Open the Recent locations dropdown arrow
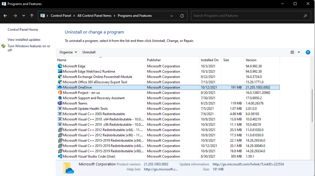This screenshot has width=315, height=176. (24, 16)
